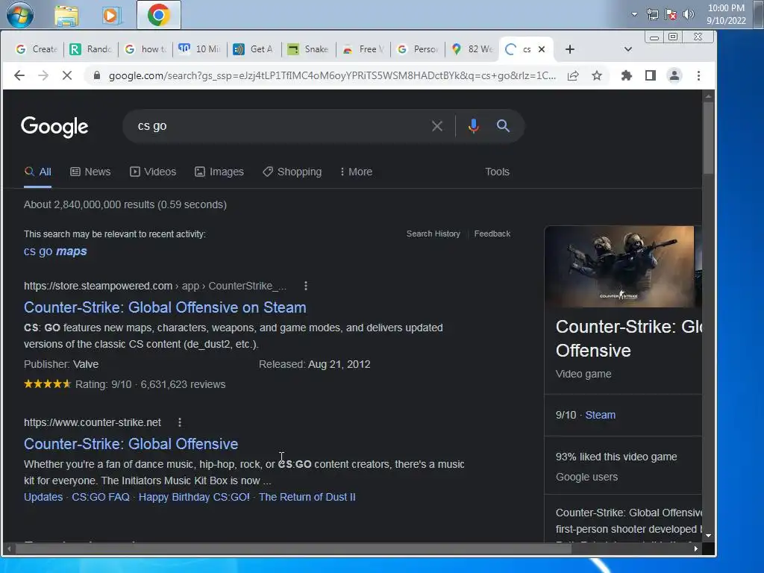Screen dimensions: 764x573
Task: Switch to the Perso tab
Action: coord(418,49)
